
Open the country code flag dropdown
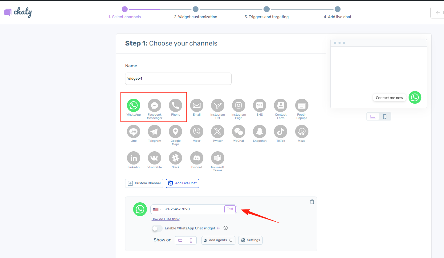157,209
